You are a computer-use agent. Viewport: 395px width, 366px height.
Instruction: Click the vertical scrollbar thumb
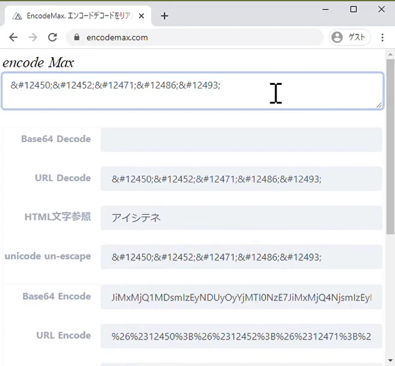(x=390, y=147)
